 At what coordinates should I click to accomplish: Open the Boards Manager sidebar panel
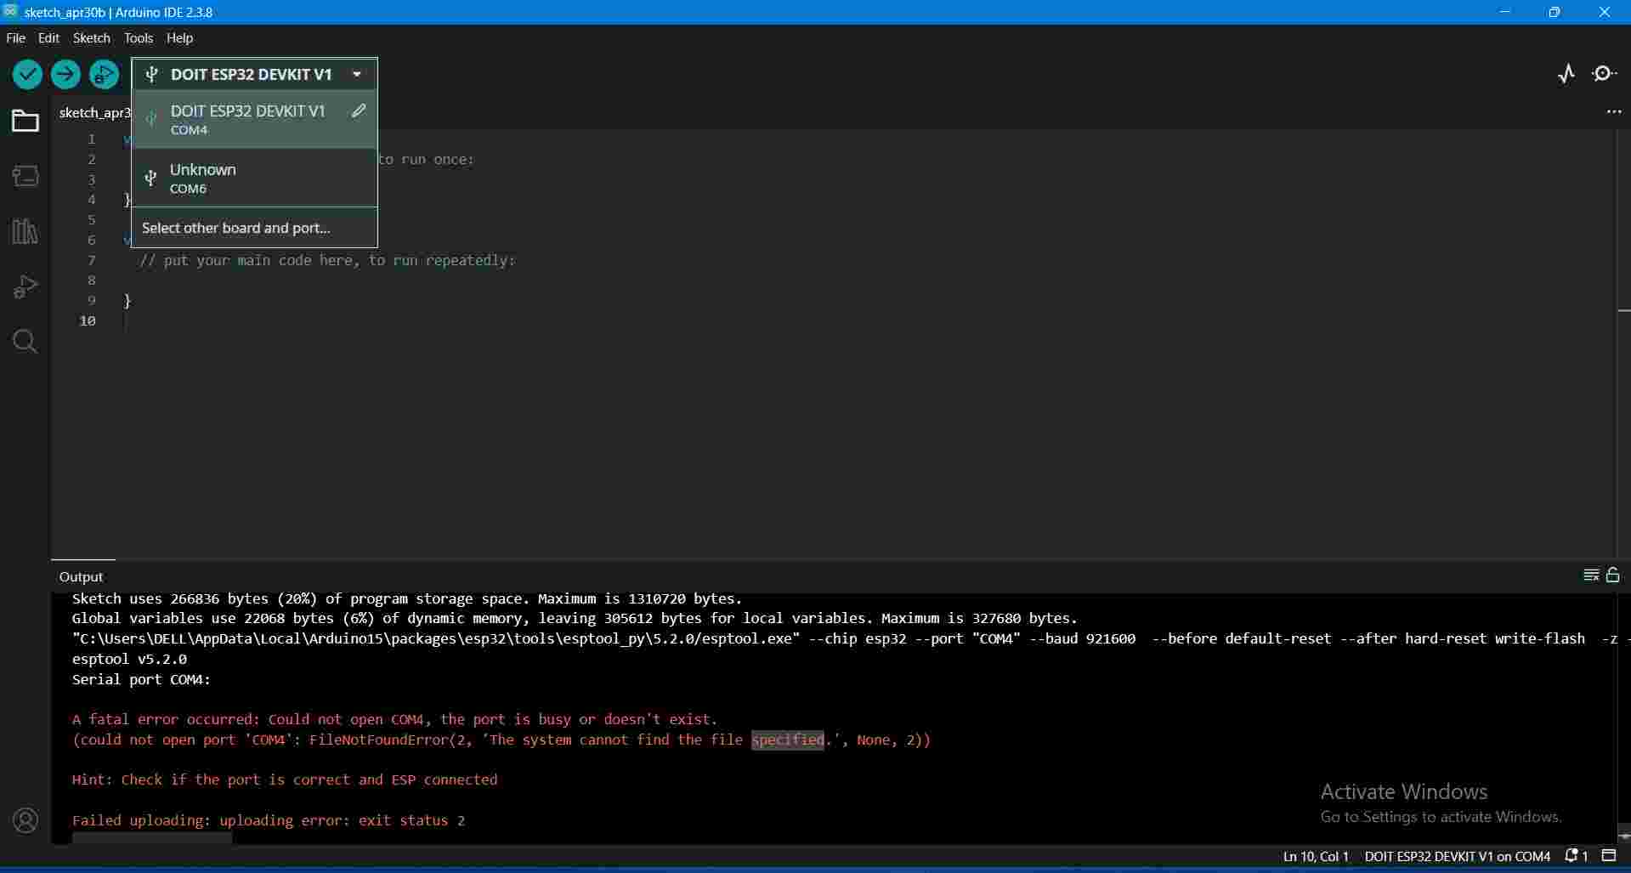[x=25, y=176]
